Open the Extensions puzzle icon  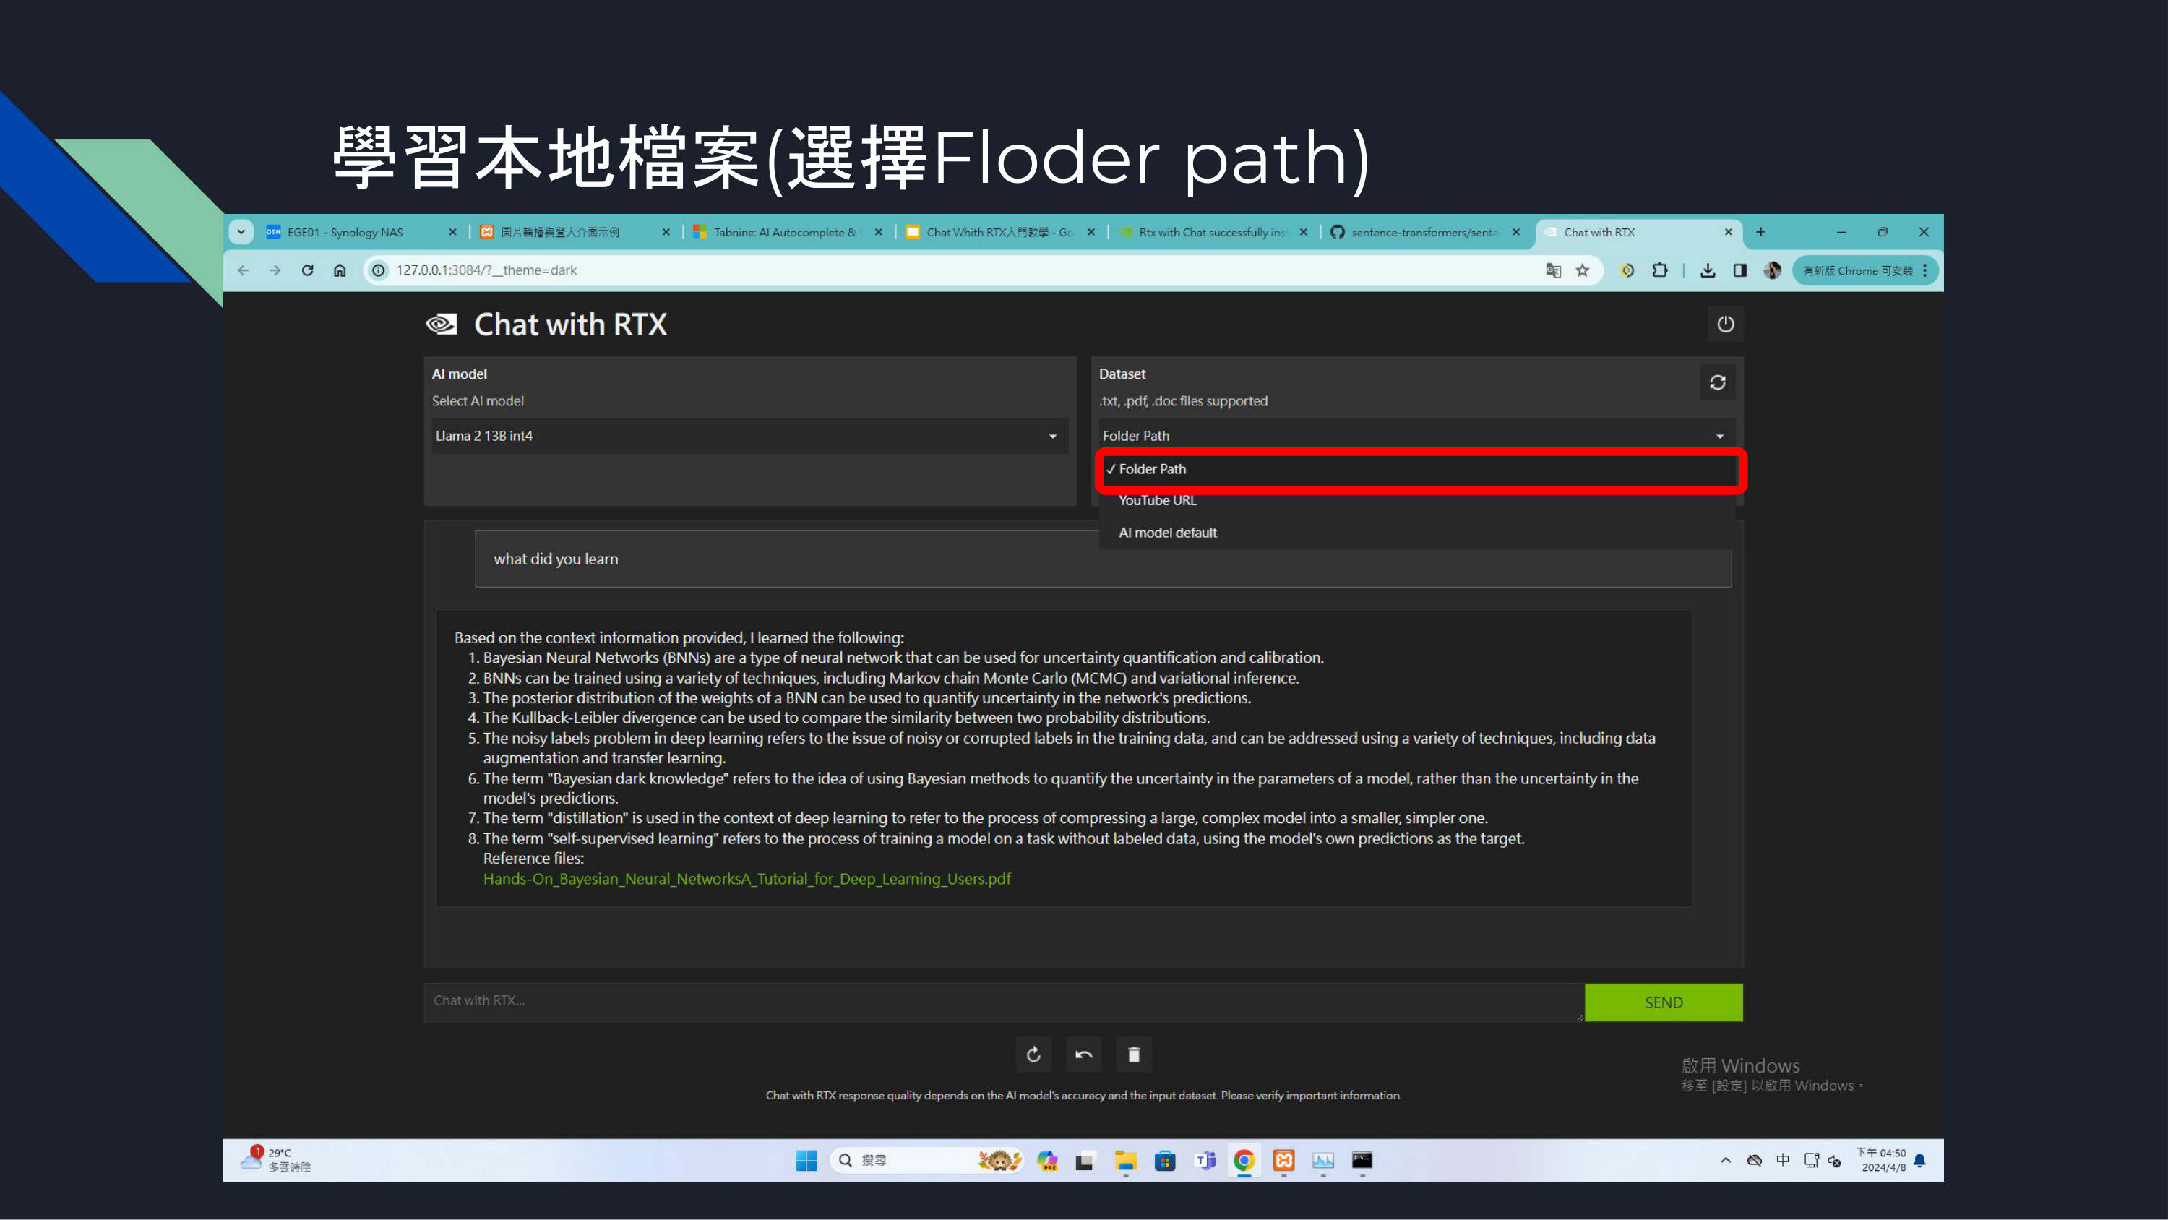click(1660, 270)
